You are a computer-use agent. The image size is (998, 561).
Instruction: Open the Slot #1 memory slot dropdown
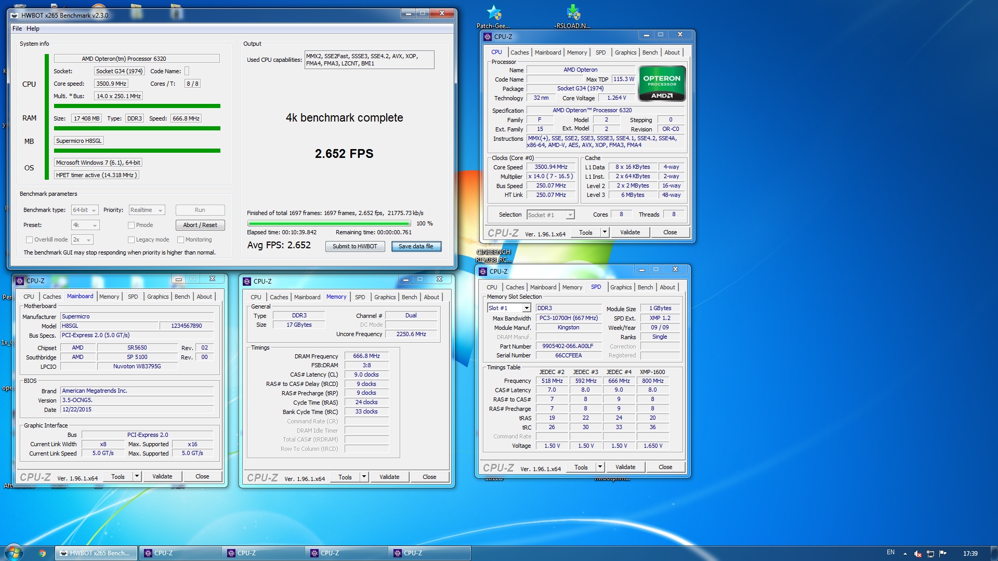pos(509,308)
